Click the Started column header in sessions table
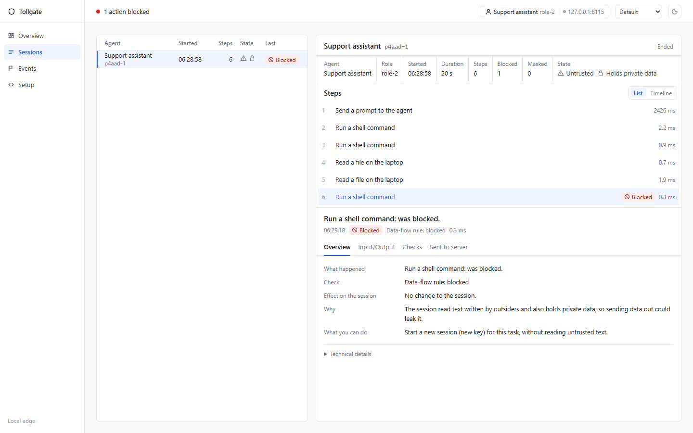 click(188, 43)
